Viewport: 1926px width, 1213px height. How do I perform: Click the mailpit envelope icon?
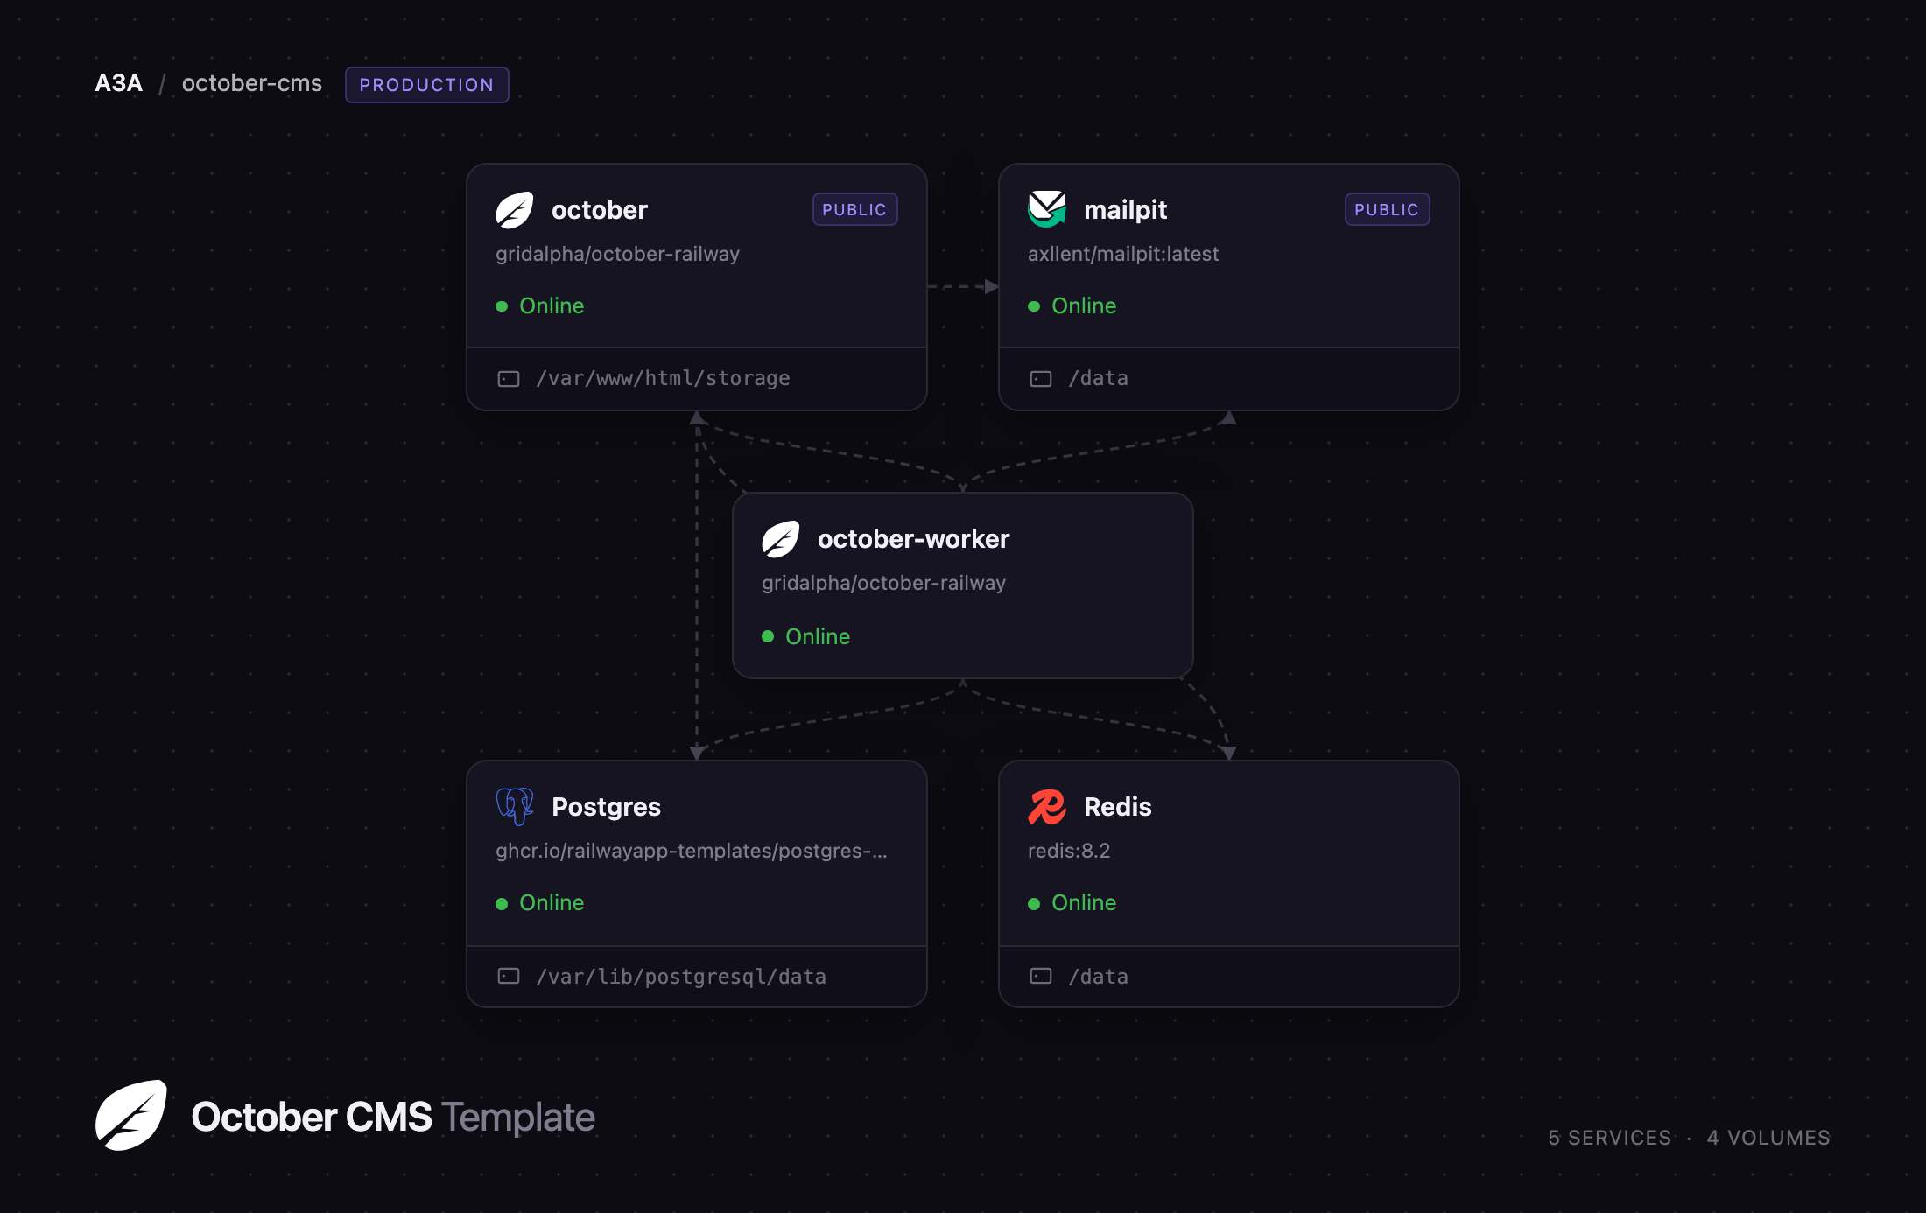[x=1047, y=210]
